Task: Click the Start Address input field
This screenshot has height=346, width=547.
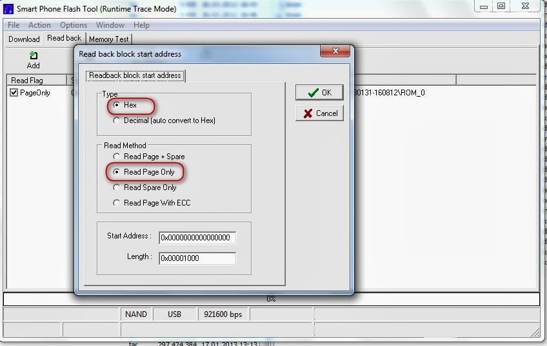Action: coord(197,238)
